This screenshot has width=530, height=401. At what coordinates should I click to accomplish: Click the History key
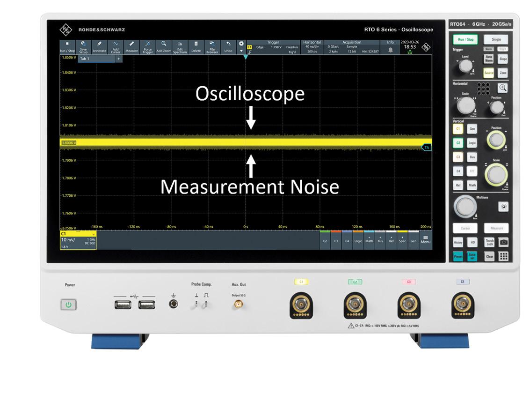458,242
